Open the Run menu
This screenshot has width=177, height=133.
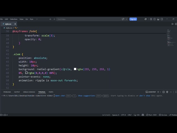coord(32,19)
